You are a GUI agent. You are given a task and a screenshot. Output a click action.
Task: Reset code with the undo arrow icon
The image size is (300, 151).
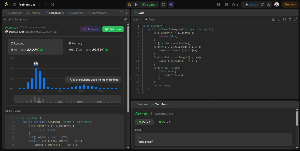(290, 19)
